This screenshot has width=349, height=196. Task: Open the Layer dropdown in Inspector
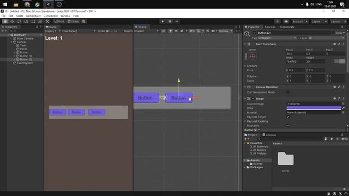[326, 38]
